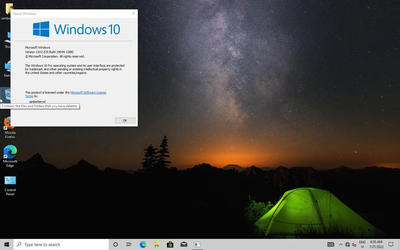Open the Mail app from taskbar
400x250 pixels.
point(184,244)
